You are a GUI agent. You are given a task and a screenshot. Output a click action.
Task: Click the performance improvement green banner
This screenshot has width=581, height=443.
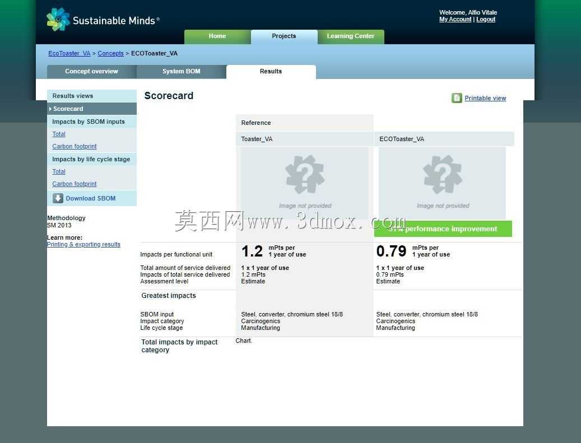point(443,229)
